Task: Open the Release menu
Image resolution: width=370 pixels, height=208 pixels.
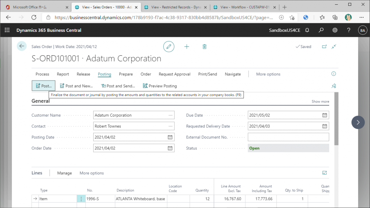Action: pyautogui.click(x=83, y=74)
